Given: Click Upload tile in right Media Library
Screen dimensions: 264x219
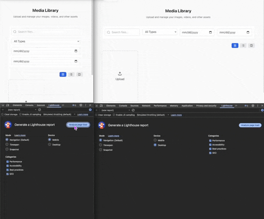Looking at the screenshot, I should click(x=120, y=76).
